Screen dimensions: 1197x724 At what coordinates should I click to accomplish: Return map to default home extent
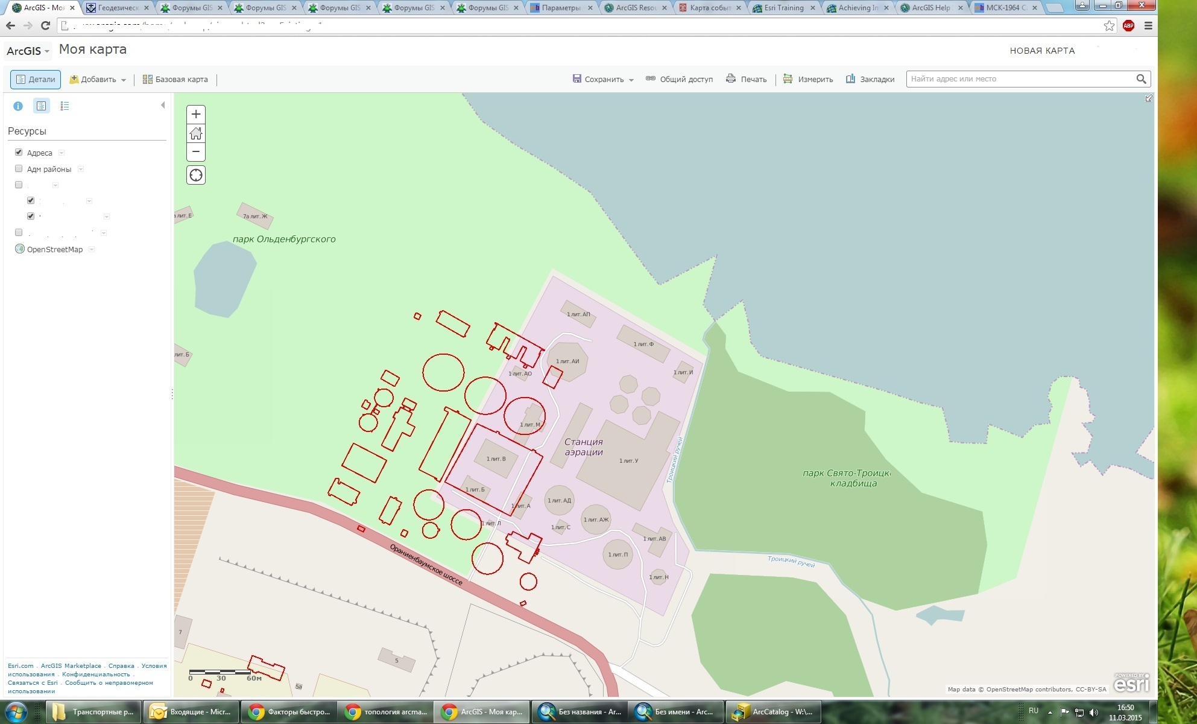195,133
